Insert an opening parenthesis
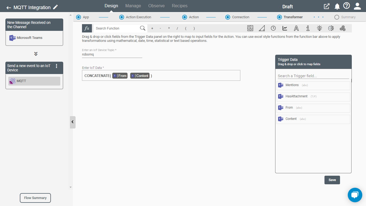The image size is (366, 206). point(186,28)
